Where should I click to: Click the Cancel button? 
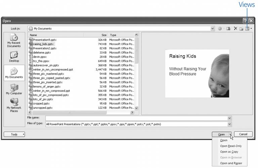tap(243, 134)
